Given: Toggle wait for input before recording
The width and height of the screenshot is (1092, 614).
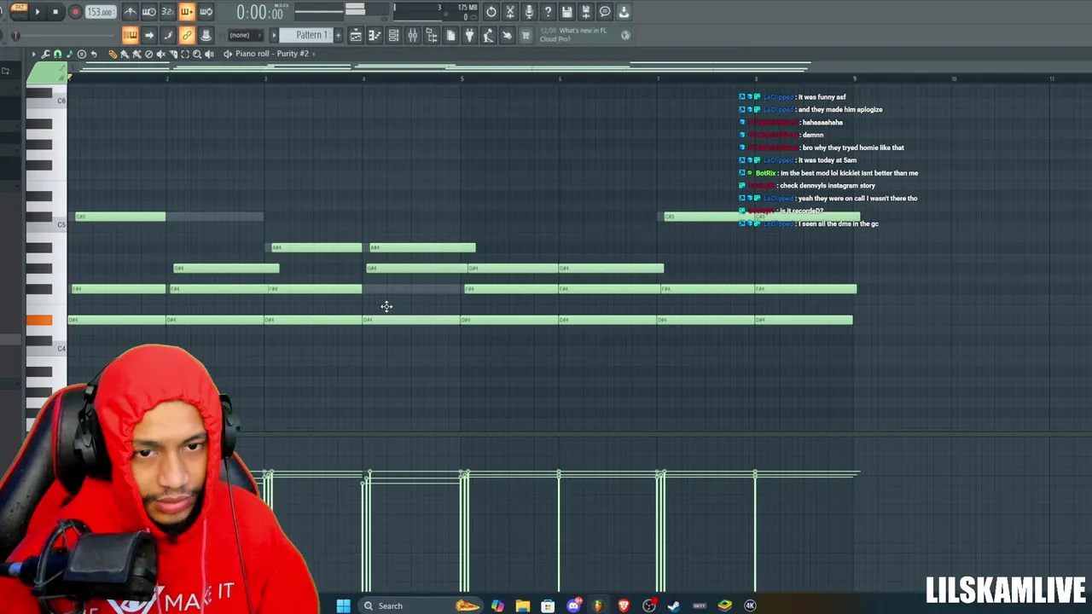Looking at the screenshot, I should point(148,12).
